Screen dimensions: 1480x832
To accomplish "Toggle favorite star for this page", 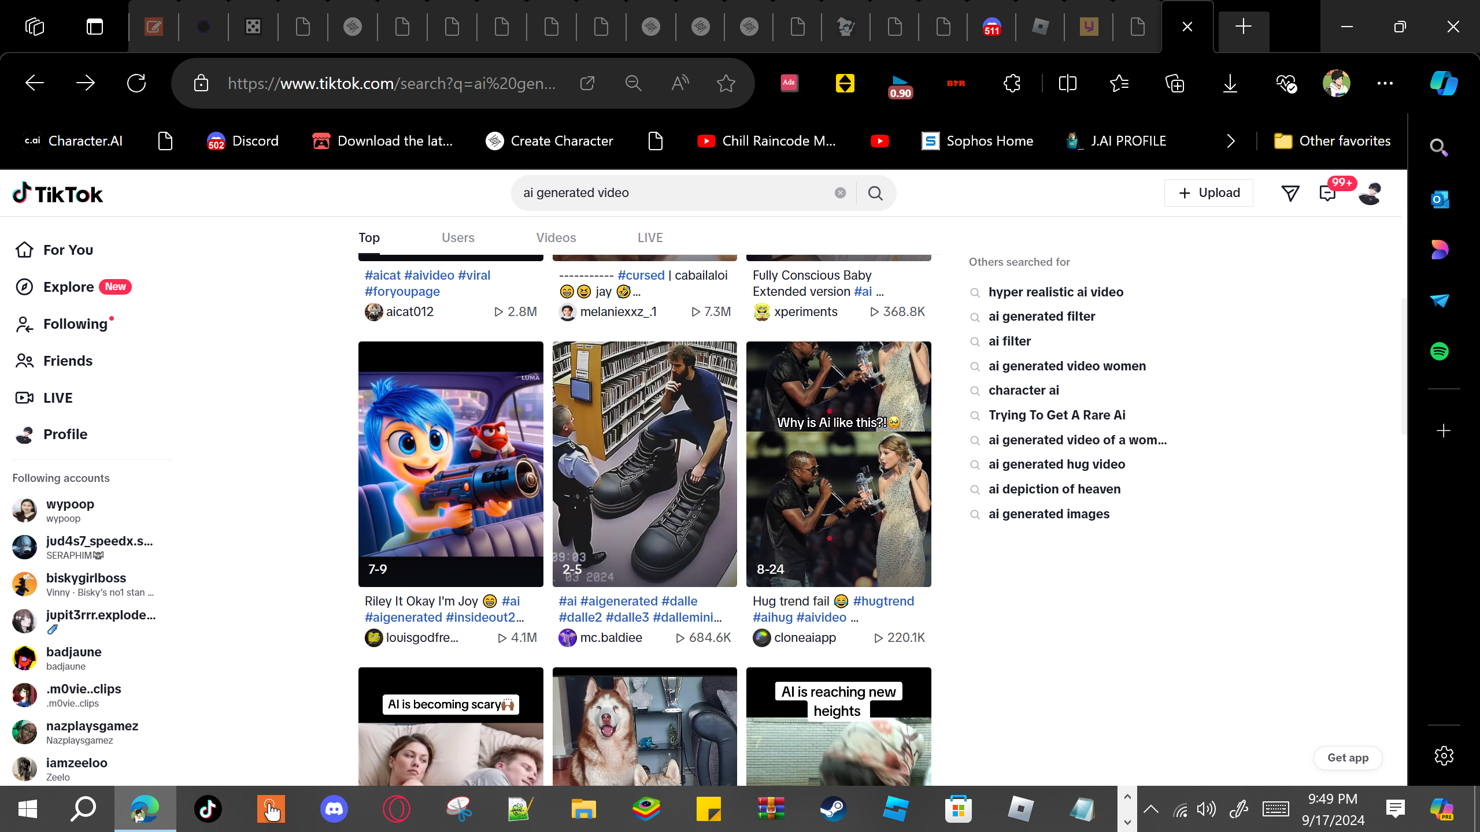I will 726,83.
